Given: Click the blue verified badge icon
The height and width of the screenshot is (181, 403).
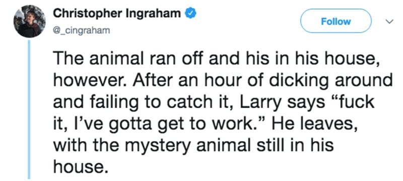Looking at the screenshot, I should pos(191,14).
